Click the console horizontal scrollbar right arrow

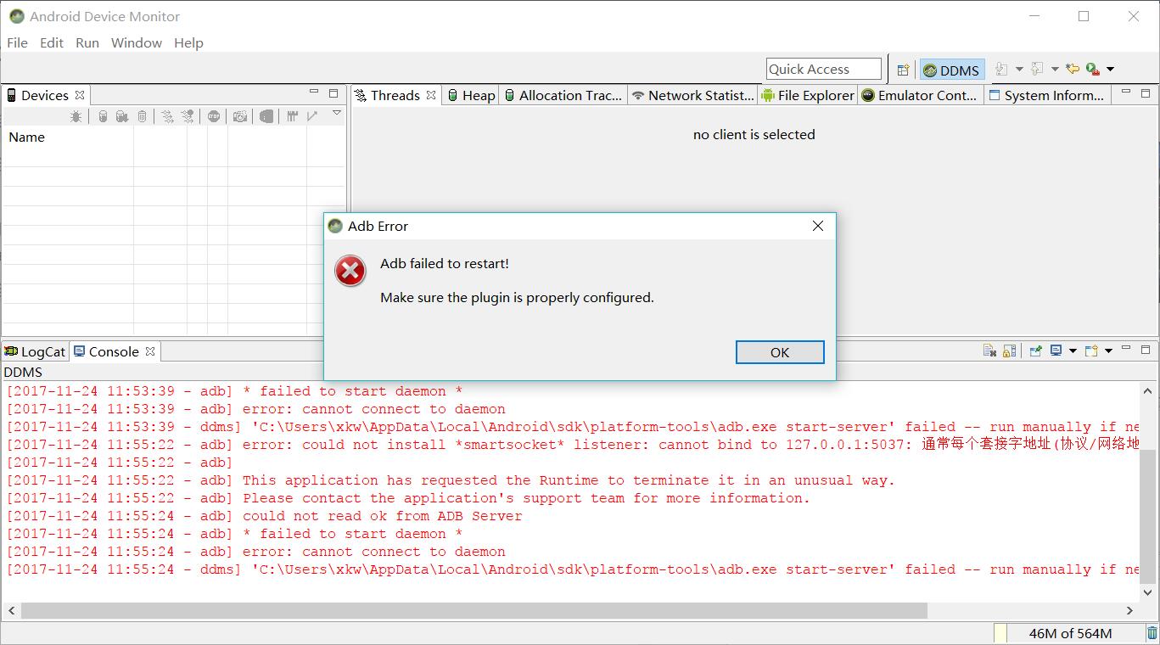click(x=1129, y=610)
